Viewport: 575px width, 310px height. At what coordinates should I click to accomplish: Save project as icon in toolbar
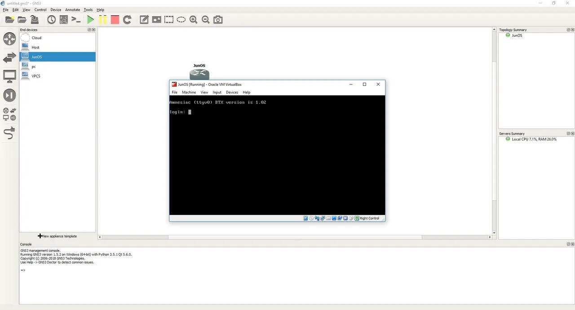[x=35, y=20]
